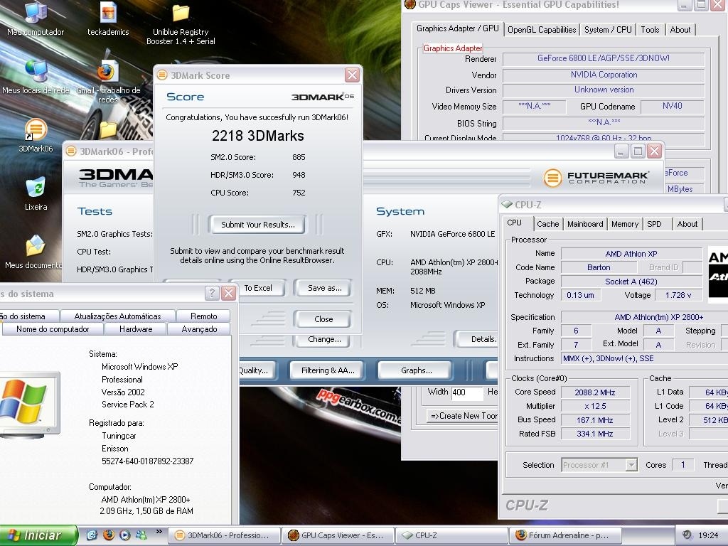Open Hardware tab in system properties

pyautogui.click(x=136, y=328)
